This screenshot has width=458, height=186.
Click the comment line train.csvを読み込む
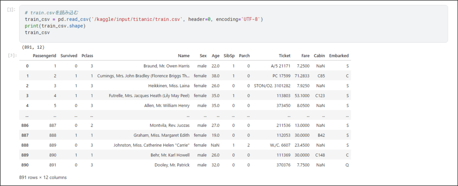click(51, 13)
